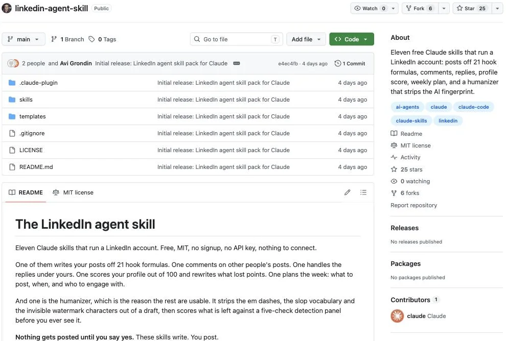Open the commit message on the skills row

223,100
